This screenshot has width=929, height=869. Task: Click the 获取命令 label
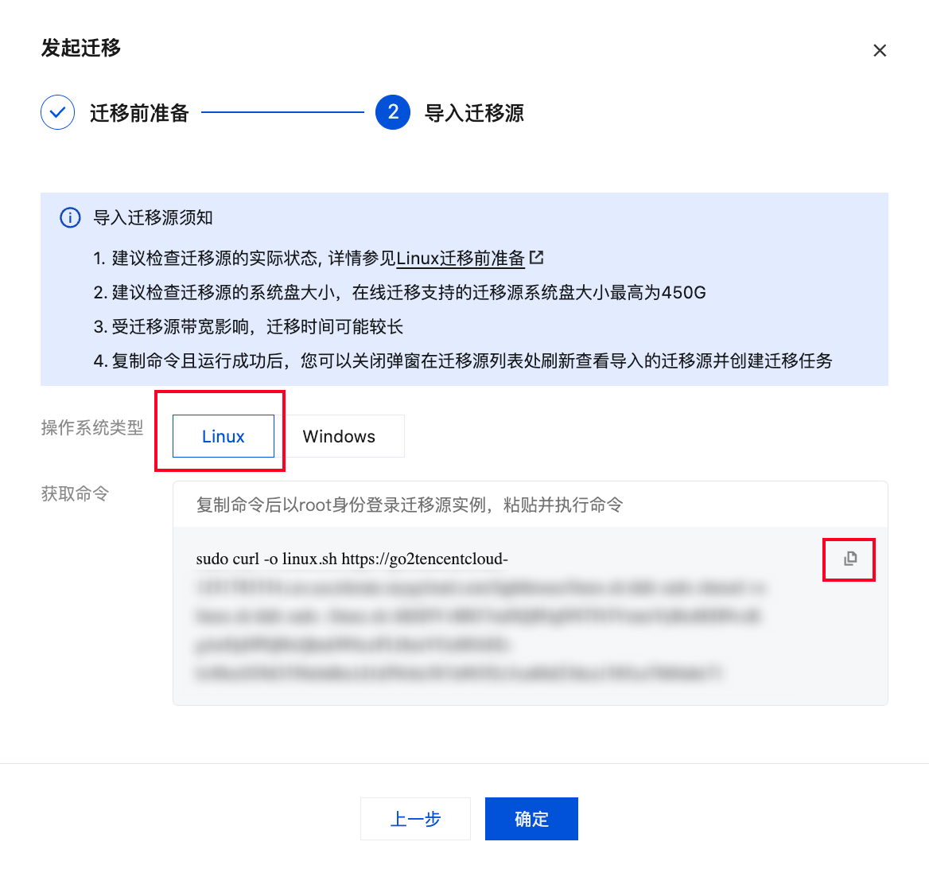point(76,493)
